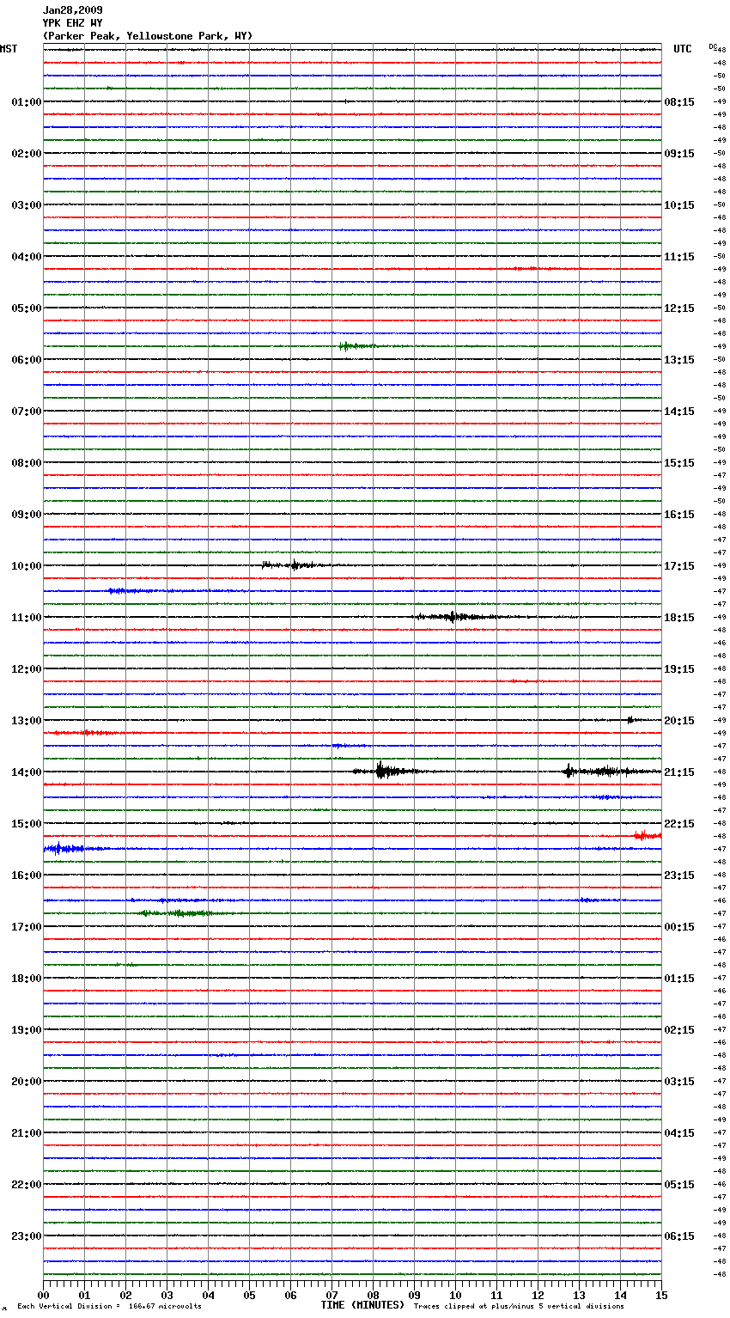Select the 08:00 MST row label
The height and width of the screenshot is (1318, 730).
[27, 463]
